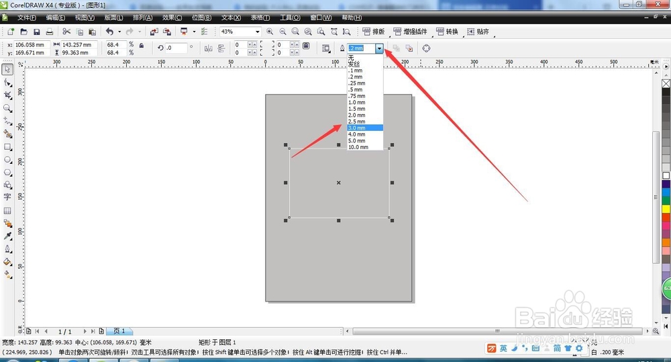Open the 文件(F) menu
This screenshot has height=362, width=671.
(x=27, y=17)
